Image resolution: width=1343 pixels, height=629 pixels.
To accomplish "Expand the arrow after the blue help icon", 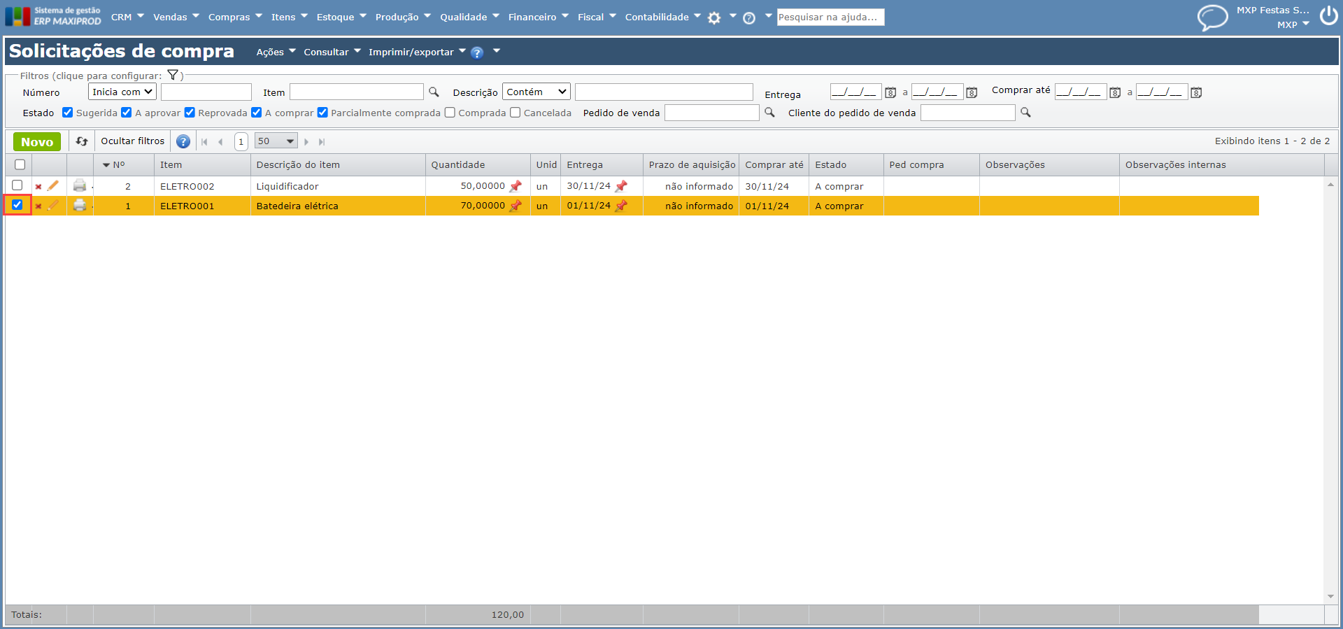I will coord(497,50).
